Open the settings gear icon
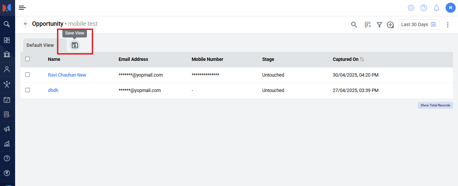Image resolution: width=458 pixels, height=186 pixels. point(411,8)
